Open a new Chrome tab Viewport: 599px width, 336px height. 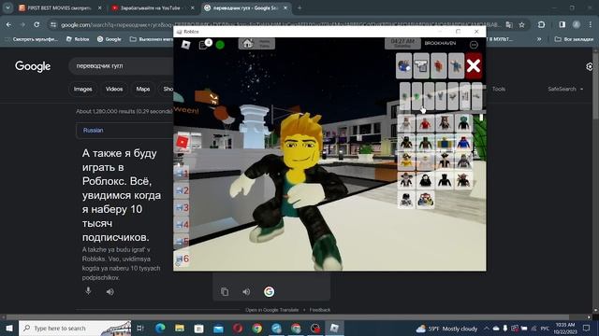(x=299, y=8)
